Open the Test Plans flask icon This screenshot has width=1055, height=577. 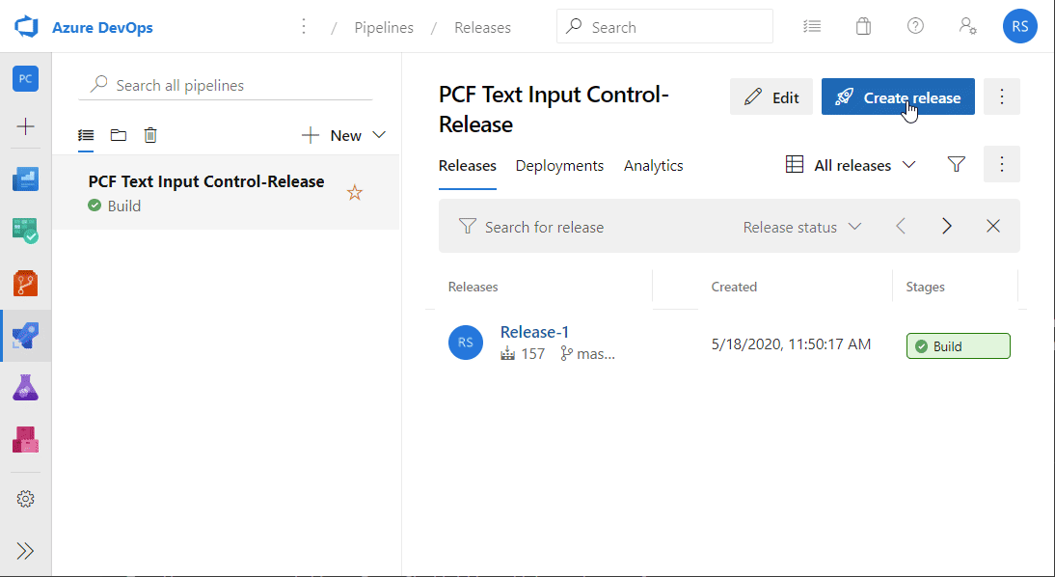26,389
